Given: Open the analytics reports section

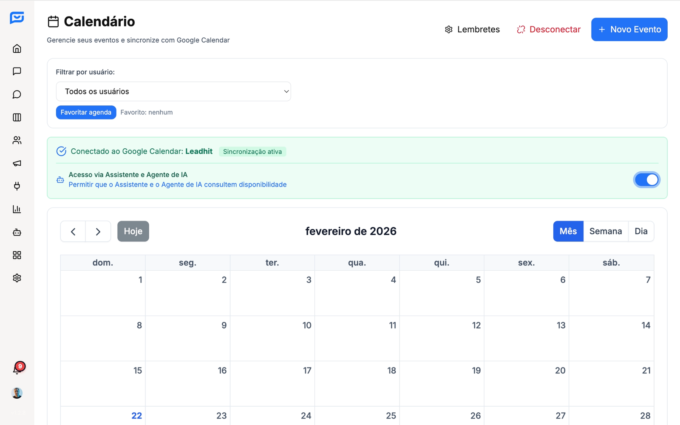Looking at the screenshot, I should point(17,209).
